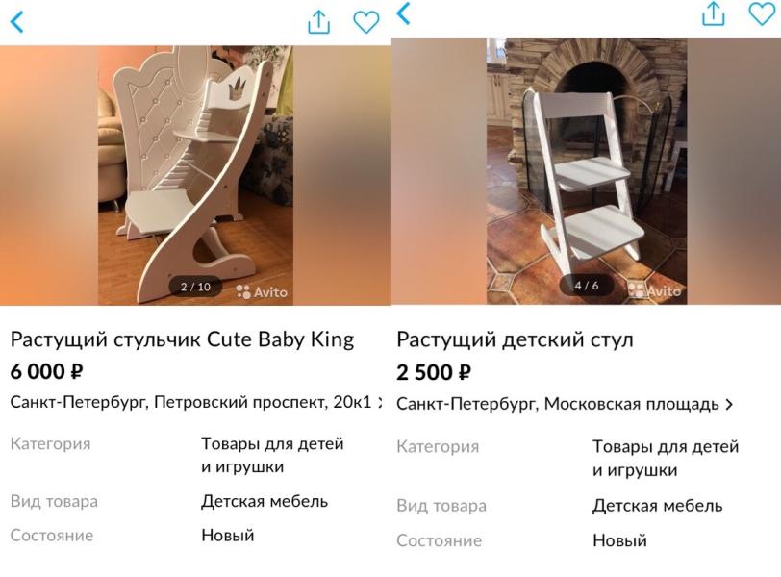
Task: Go back from the right chair listing
Action: point(404,13)
